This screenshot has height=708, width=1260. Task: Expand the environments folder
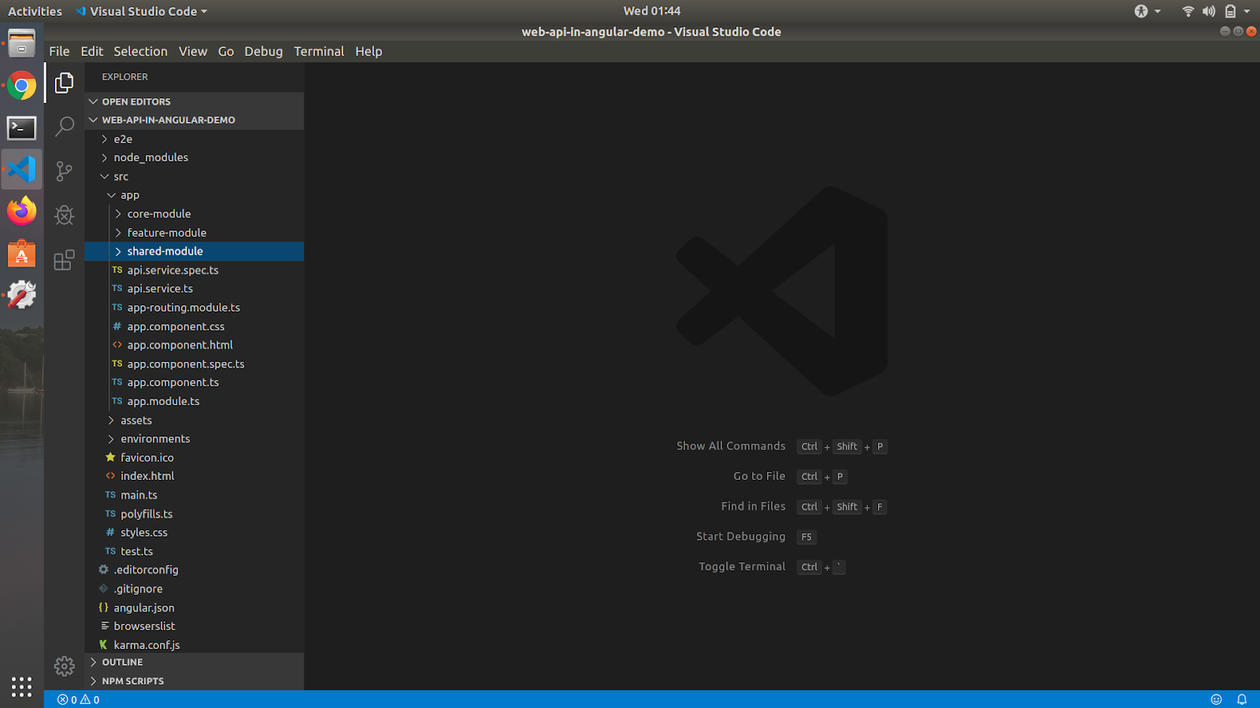tap(195, 439)
